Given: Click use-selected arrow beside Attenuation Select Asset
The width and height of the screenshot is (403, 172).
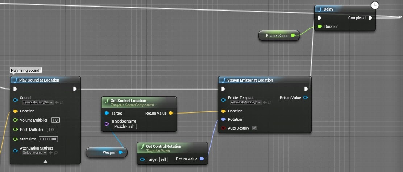Looking at the screenshot, I should click(x=51, y=153).
